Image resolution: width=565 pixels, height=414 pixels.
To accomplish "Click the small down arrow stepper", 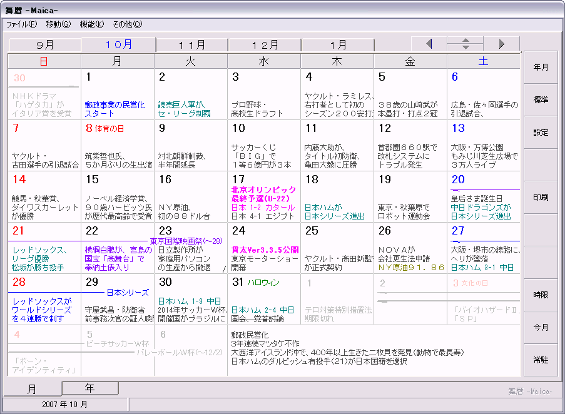I will tap(465, 48).
